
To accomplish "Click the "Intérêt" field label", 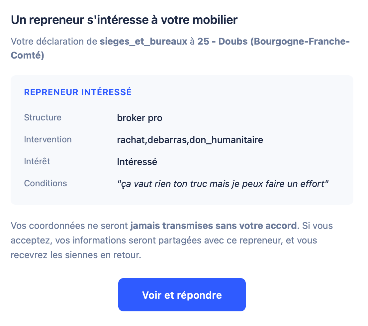I will [37, 161].
